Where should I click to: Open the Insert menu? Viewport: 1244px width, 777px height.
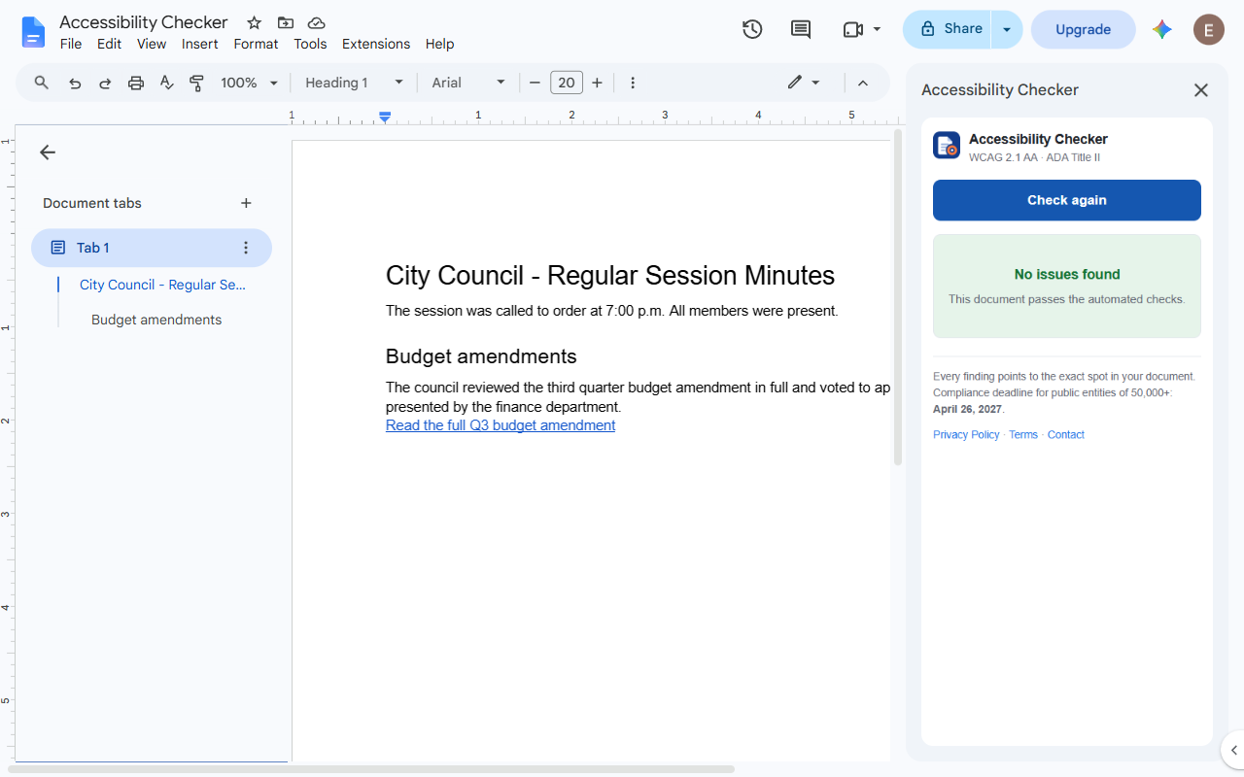(200, 44)
